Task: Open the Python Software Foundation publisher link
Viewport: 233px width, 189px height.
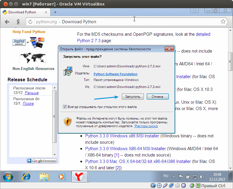Action: [x=115, y=74]
